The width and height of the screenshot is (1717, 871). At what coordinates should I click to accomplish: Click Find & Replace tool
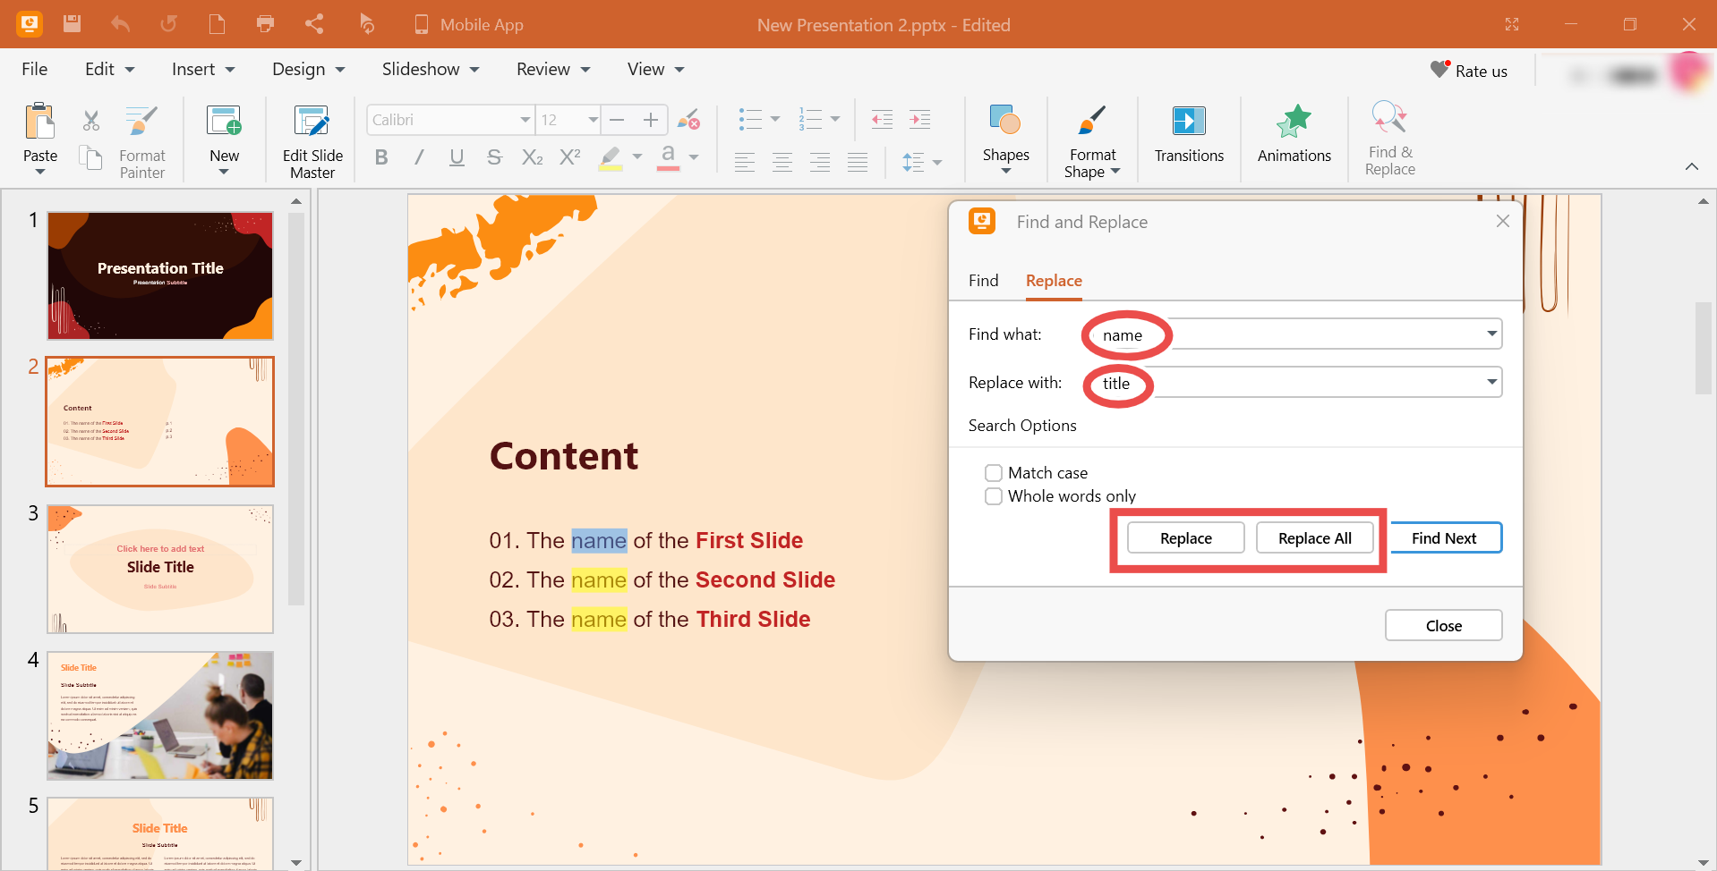(1390, 139)
